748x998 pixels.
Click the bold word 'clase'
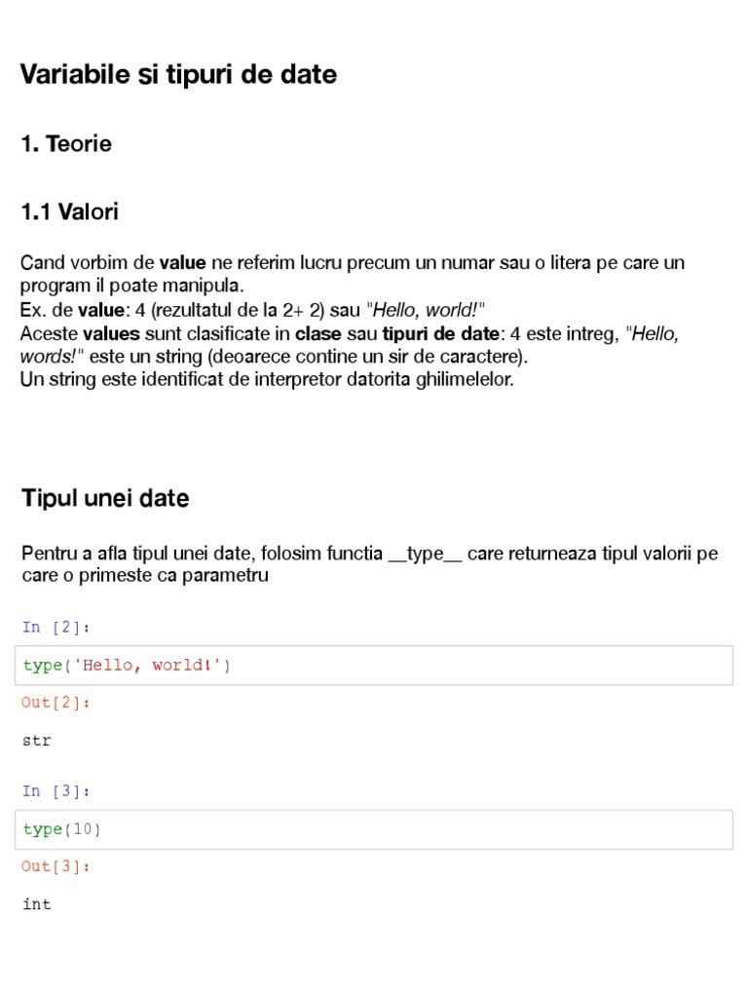tap(318, 333)
